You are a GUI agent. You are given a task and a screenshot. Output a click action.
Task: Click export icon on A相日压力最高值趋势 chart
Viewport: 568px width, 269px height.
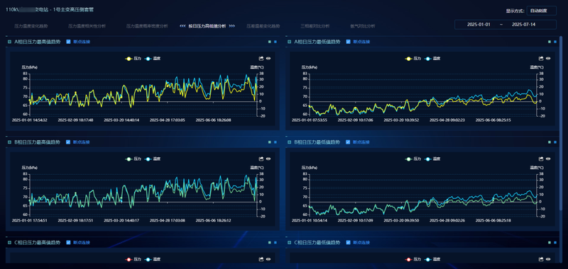(261, 58)
